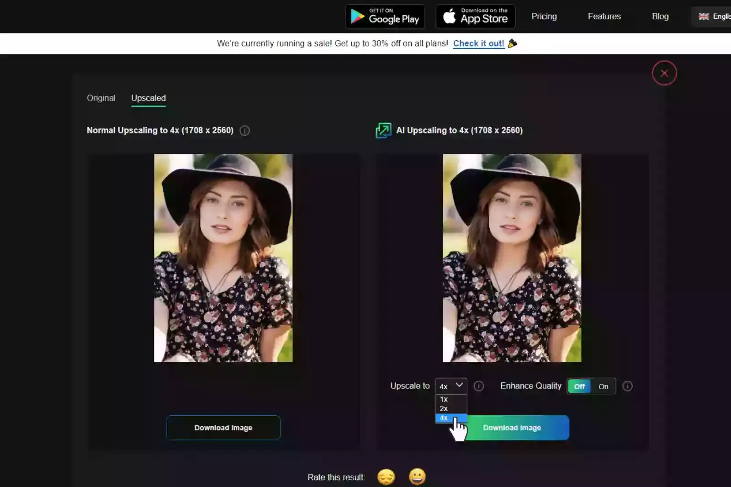The height and width of the screenshot is (487, 731).
Task: Rate the result with the happy emoji
Action: (417, 476)
